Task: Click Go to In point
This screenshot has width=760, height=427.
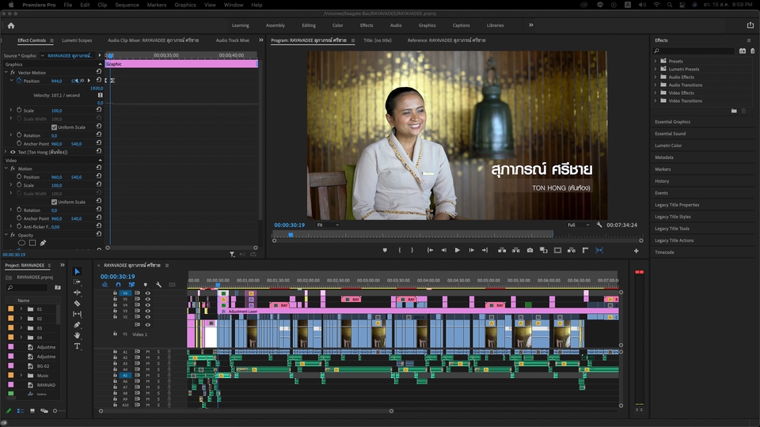Action: (x=429, y=251)
